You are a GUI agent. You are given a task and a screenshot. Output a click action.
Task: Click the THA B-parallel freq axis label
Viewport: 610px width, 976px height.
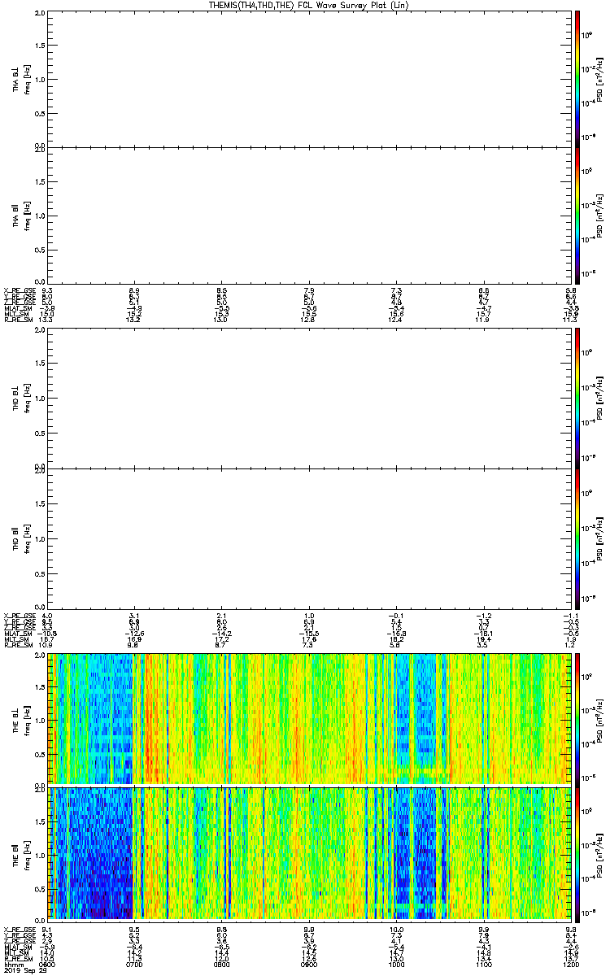click(26, 216)
